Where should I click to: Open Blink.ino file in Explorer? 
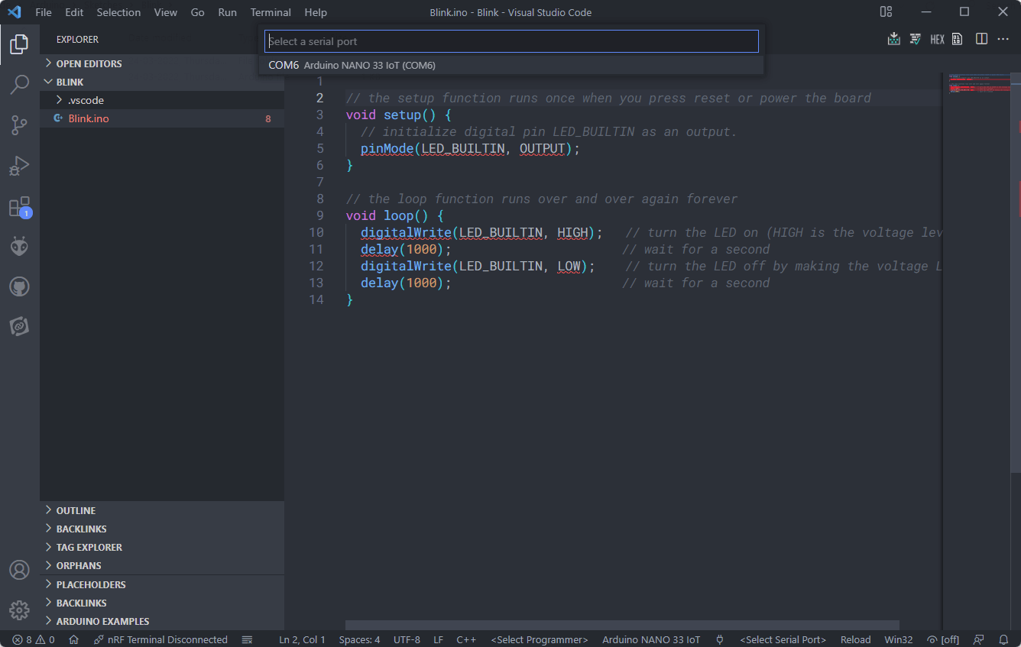click(x=162, y=118)
